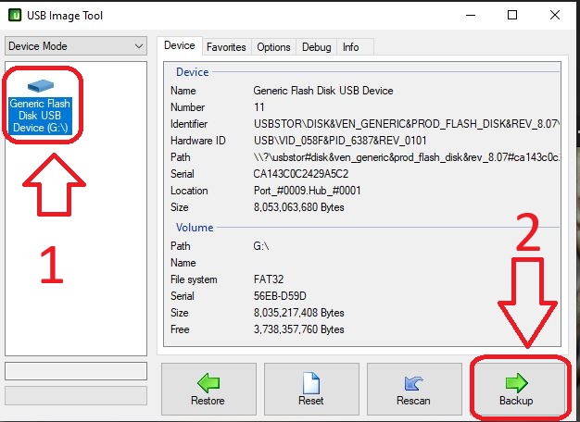The image size is (580, 422).
Task: Click the device name value Generic Flash Disk USB Device
Action: click(x=323, y=91)
